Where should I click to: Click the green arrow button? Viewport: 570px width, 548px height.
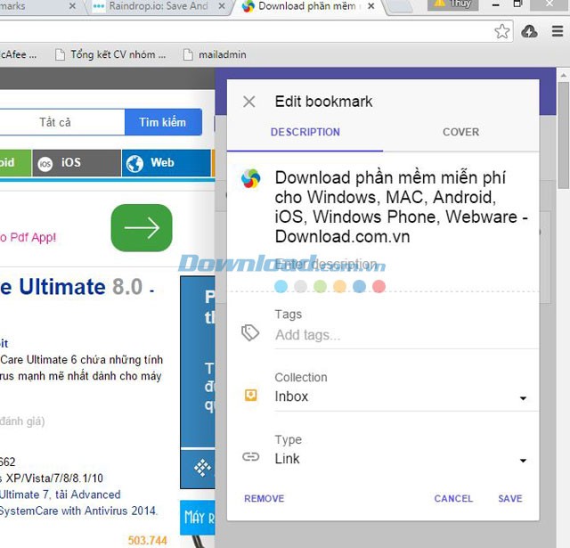coord(141,228)
